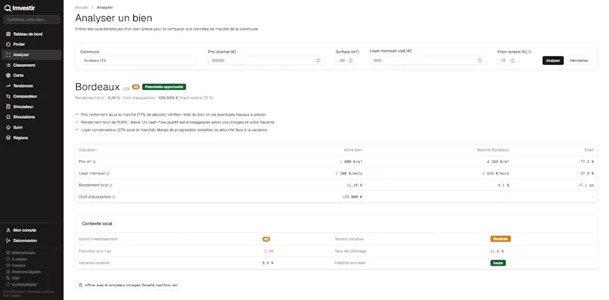The image size is (609, 300).
Task: Click the 11,8 % taux de chômage value
Action: coord(497,251)
